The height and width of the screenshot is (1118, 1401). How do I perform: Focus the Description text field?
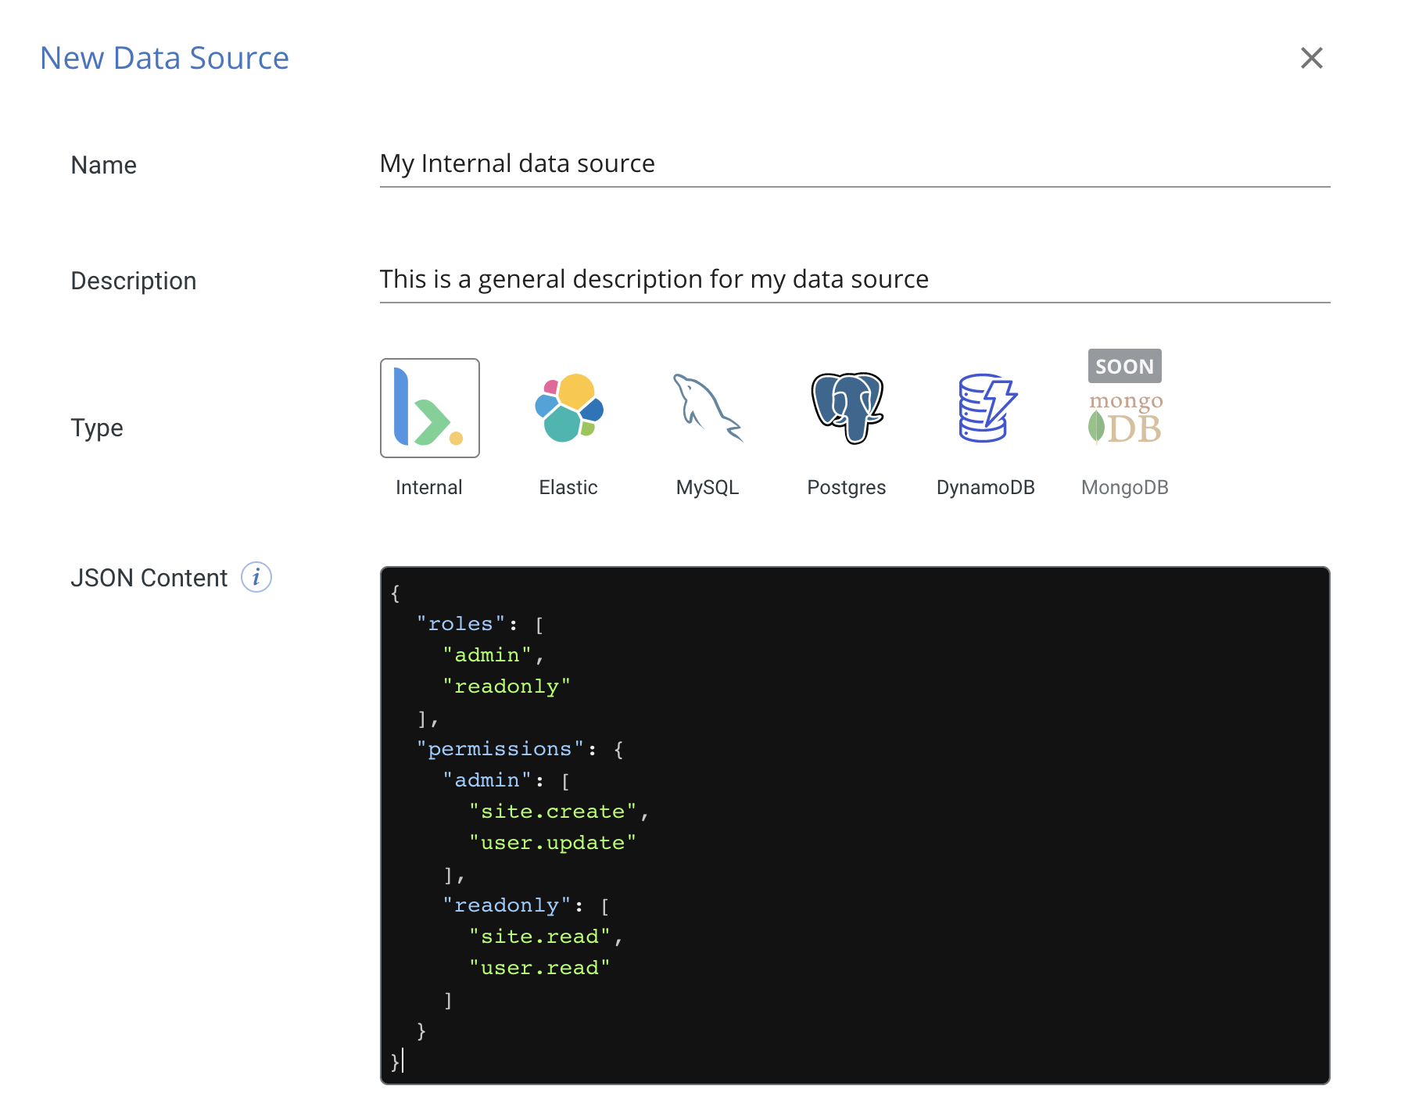[x=854, y=280]
